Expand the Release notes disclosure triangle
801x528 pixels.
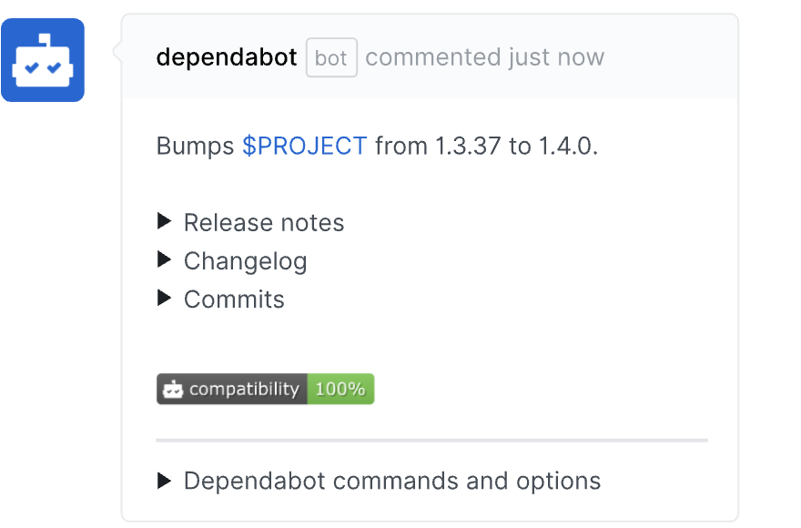tap(165, 221)
